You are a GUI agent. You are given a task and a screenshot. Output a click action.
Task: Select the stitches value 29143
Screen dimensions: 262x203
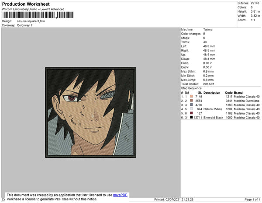(255, 3)
